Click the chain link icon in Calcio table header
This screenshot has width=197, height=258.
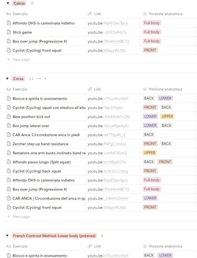coord(90,14)
